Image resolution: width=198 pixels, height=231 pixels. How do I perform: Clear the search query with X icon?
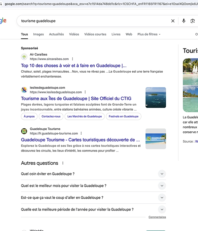(173, 21)
